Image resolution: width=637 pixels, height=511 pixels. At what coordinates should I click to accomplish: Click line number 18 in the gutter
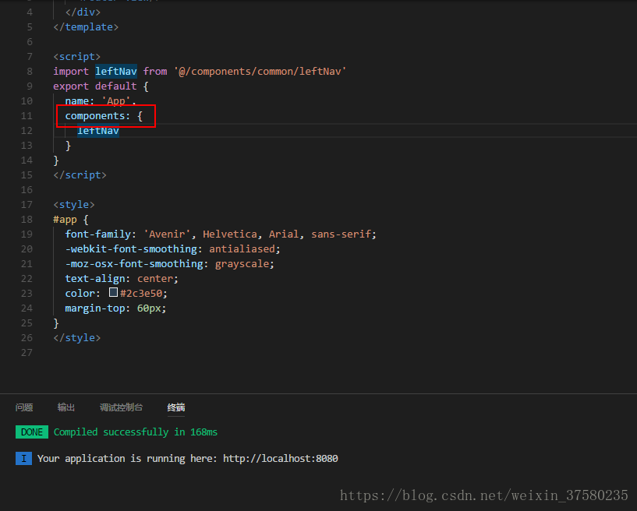click(x=27, y=220)
